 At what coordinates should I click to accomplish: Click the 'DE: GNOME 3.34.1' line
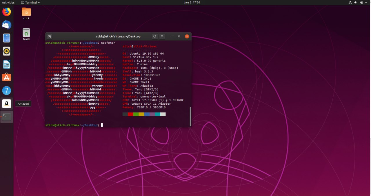137,79
